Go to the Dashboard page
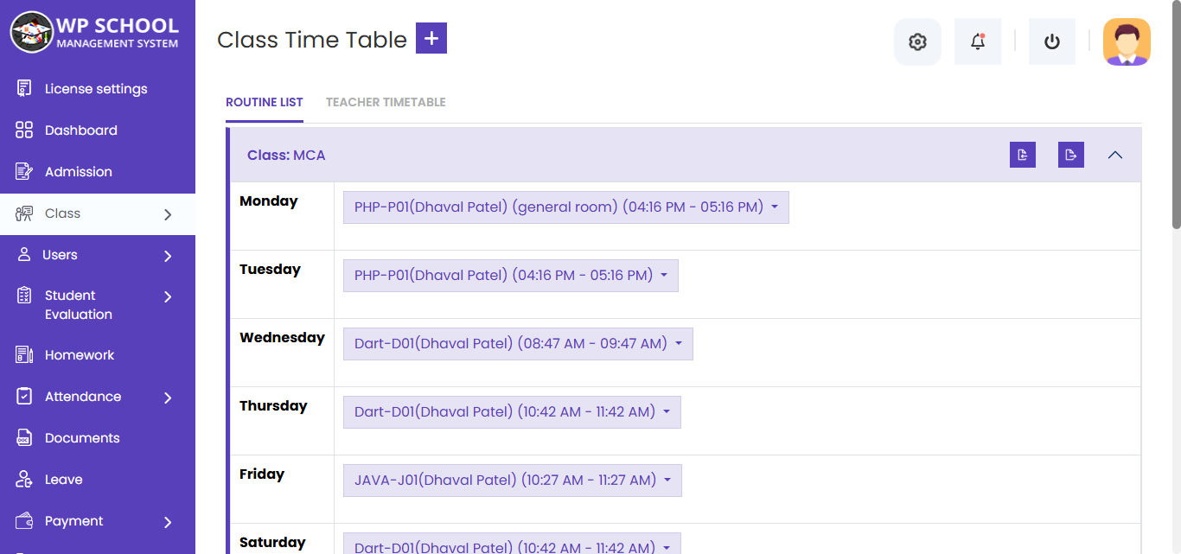 [80, 131]
